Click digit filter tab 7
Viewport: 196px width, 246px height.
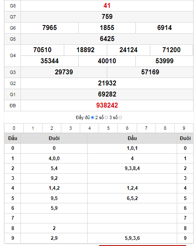click(146, 128)
